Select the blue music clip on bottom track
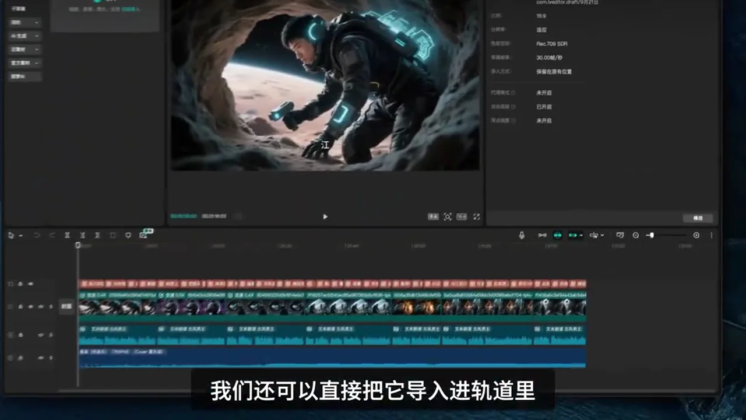 coord(332,357)
